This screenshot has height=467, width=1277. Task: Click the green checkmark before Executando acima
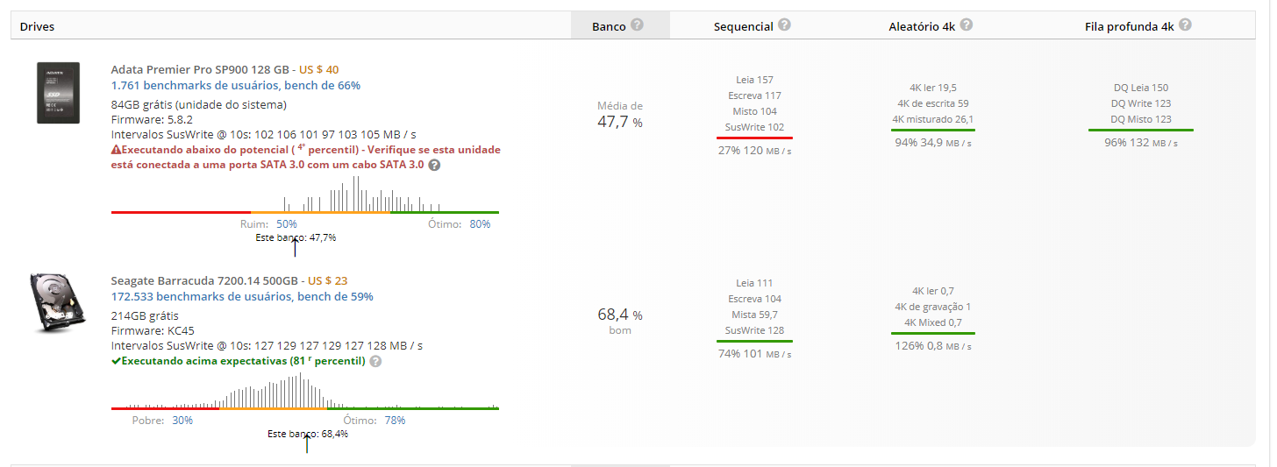pyautogui.click(x=116, y=361)
